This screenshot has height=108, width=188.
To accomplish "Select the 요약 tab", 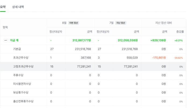I will click(3, 7).
